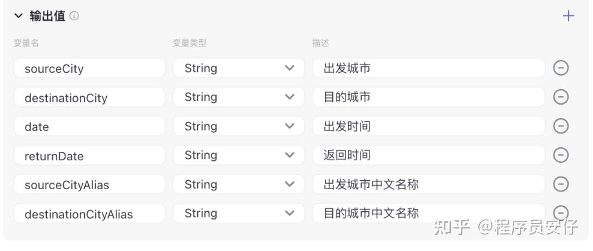Delete the destinationCityAlias row

(560, 213)
